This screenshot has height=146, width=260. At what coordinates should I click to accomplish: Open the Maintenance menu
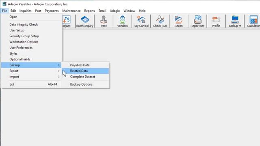71,11
